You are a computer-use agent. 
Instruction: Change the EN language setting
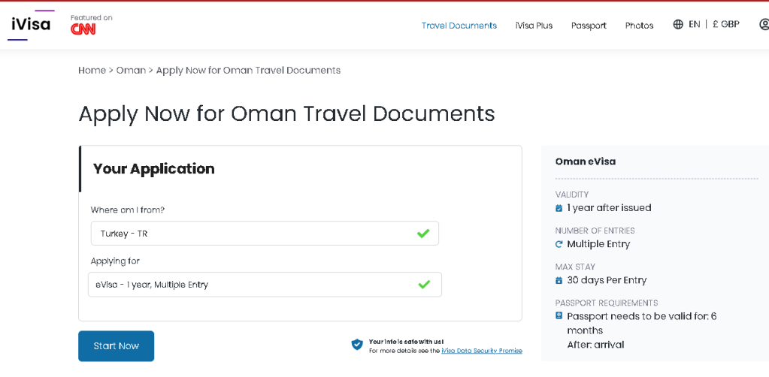pos(694,24)
